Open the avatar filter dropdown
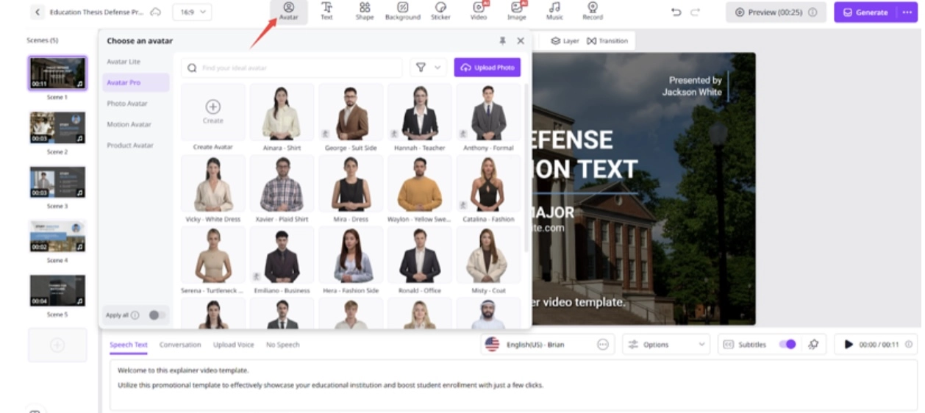 point(428,68)
